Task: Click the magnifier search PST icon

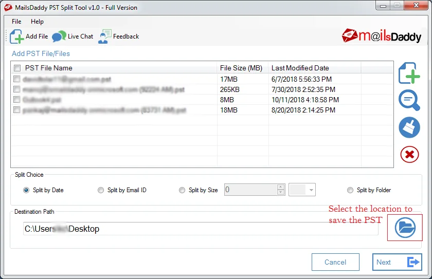Action: 409,100
